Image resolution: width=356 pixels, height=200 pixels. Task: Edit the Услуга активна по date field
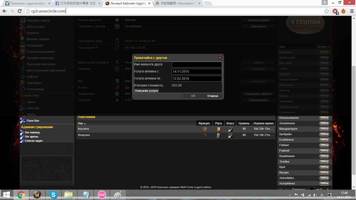(197, 78)
